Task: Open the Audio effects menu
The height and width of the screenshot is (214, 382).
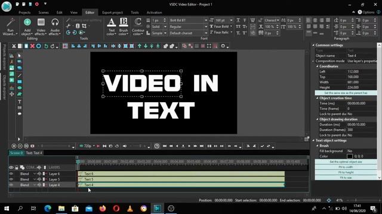Action: (55, 27)
